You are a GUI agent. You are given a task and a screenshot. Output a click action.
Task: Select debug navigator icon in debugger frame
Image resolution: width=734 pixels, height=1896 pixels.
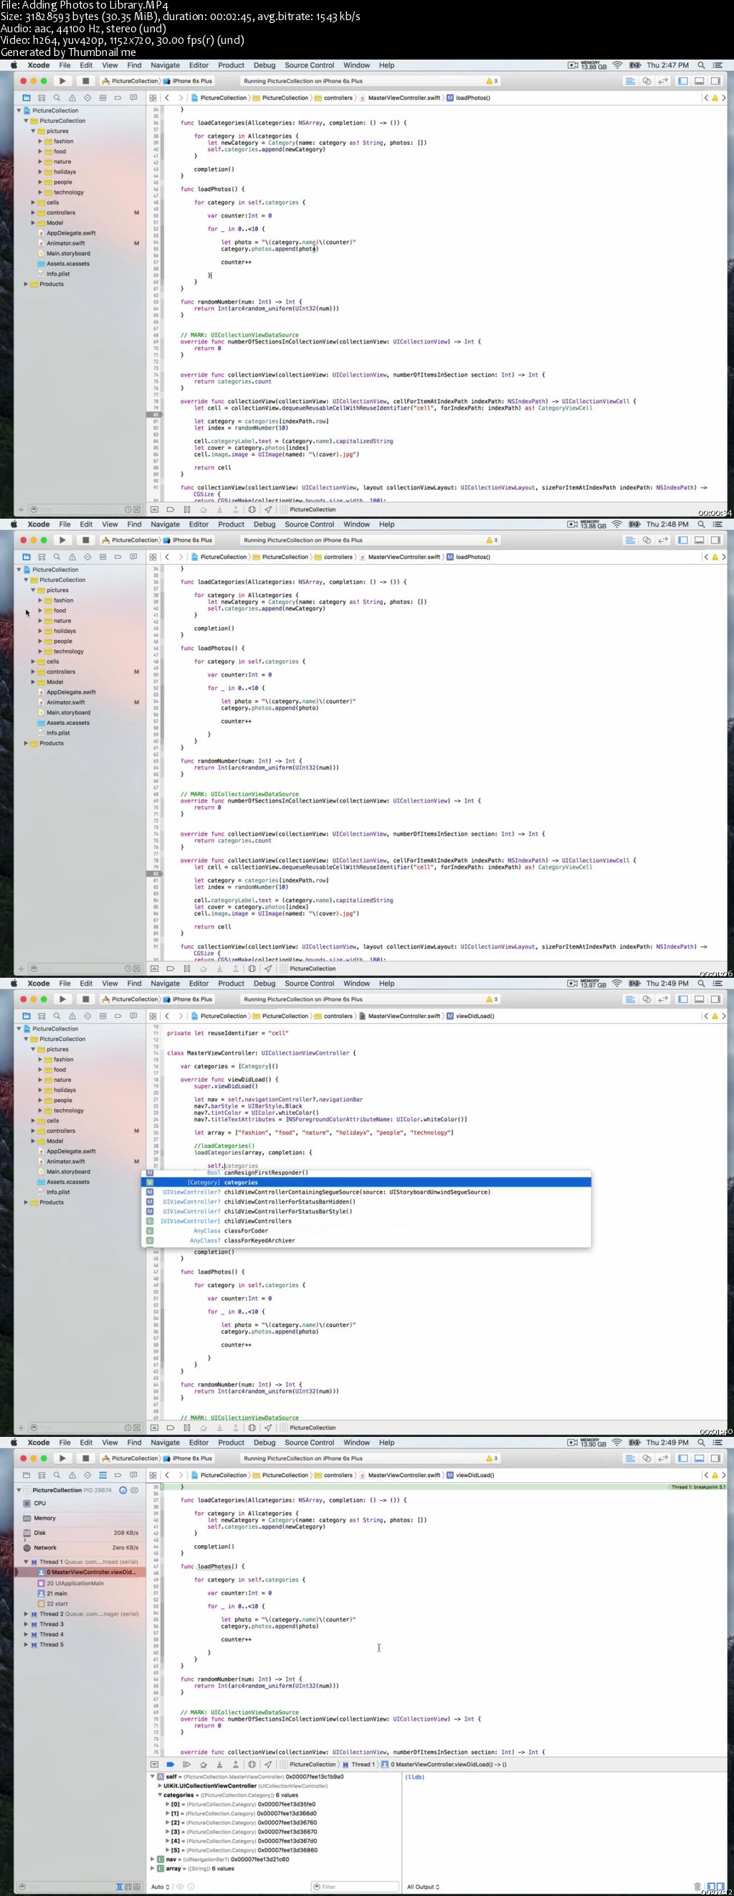[x=103, y=1475]
